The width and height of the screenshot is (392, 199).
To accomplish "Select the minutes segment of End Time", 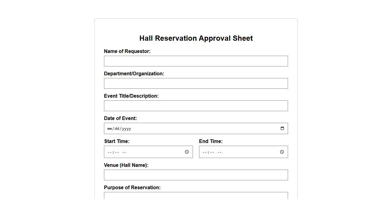I will pyautogui.click(x=212, y=152).
